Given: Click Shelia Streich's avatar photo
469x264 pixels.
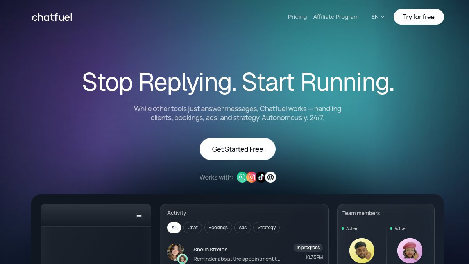Looking at the screenshot, I should [x=175, y=252].
